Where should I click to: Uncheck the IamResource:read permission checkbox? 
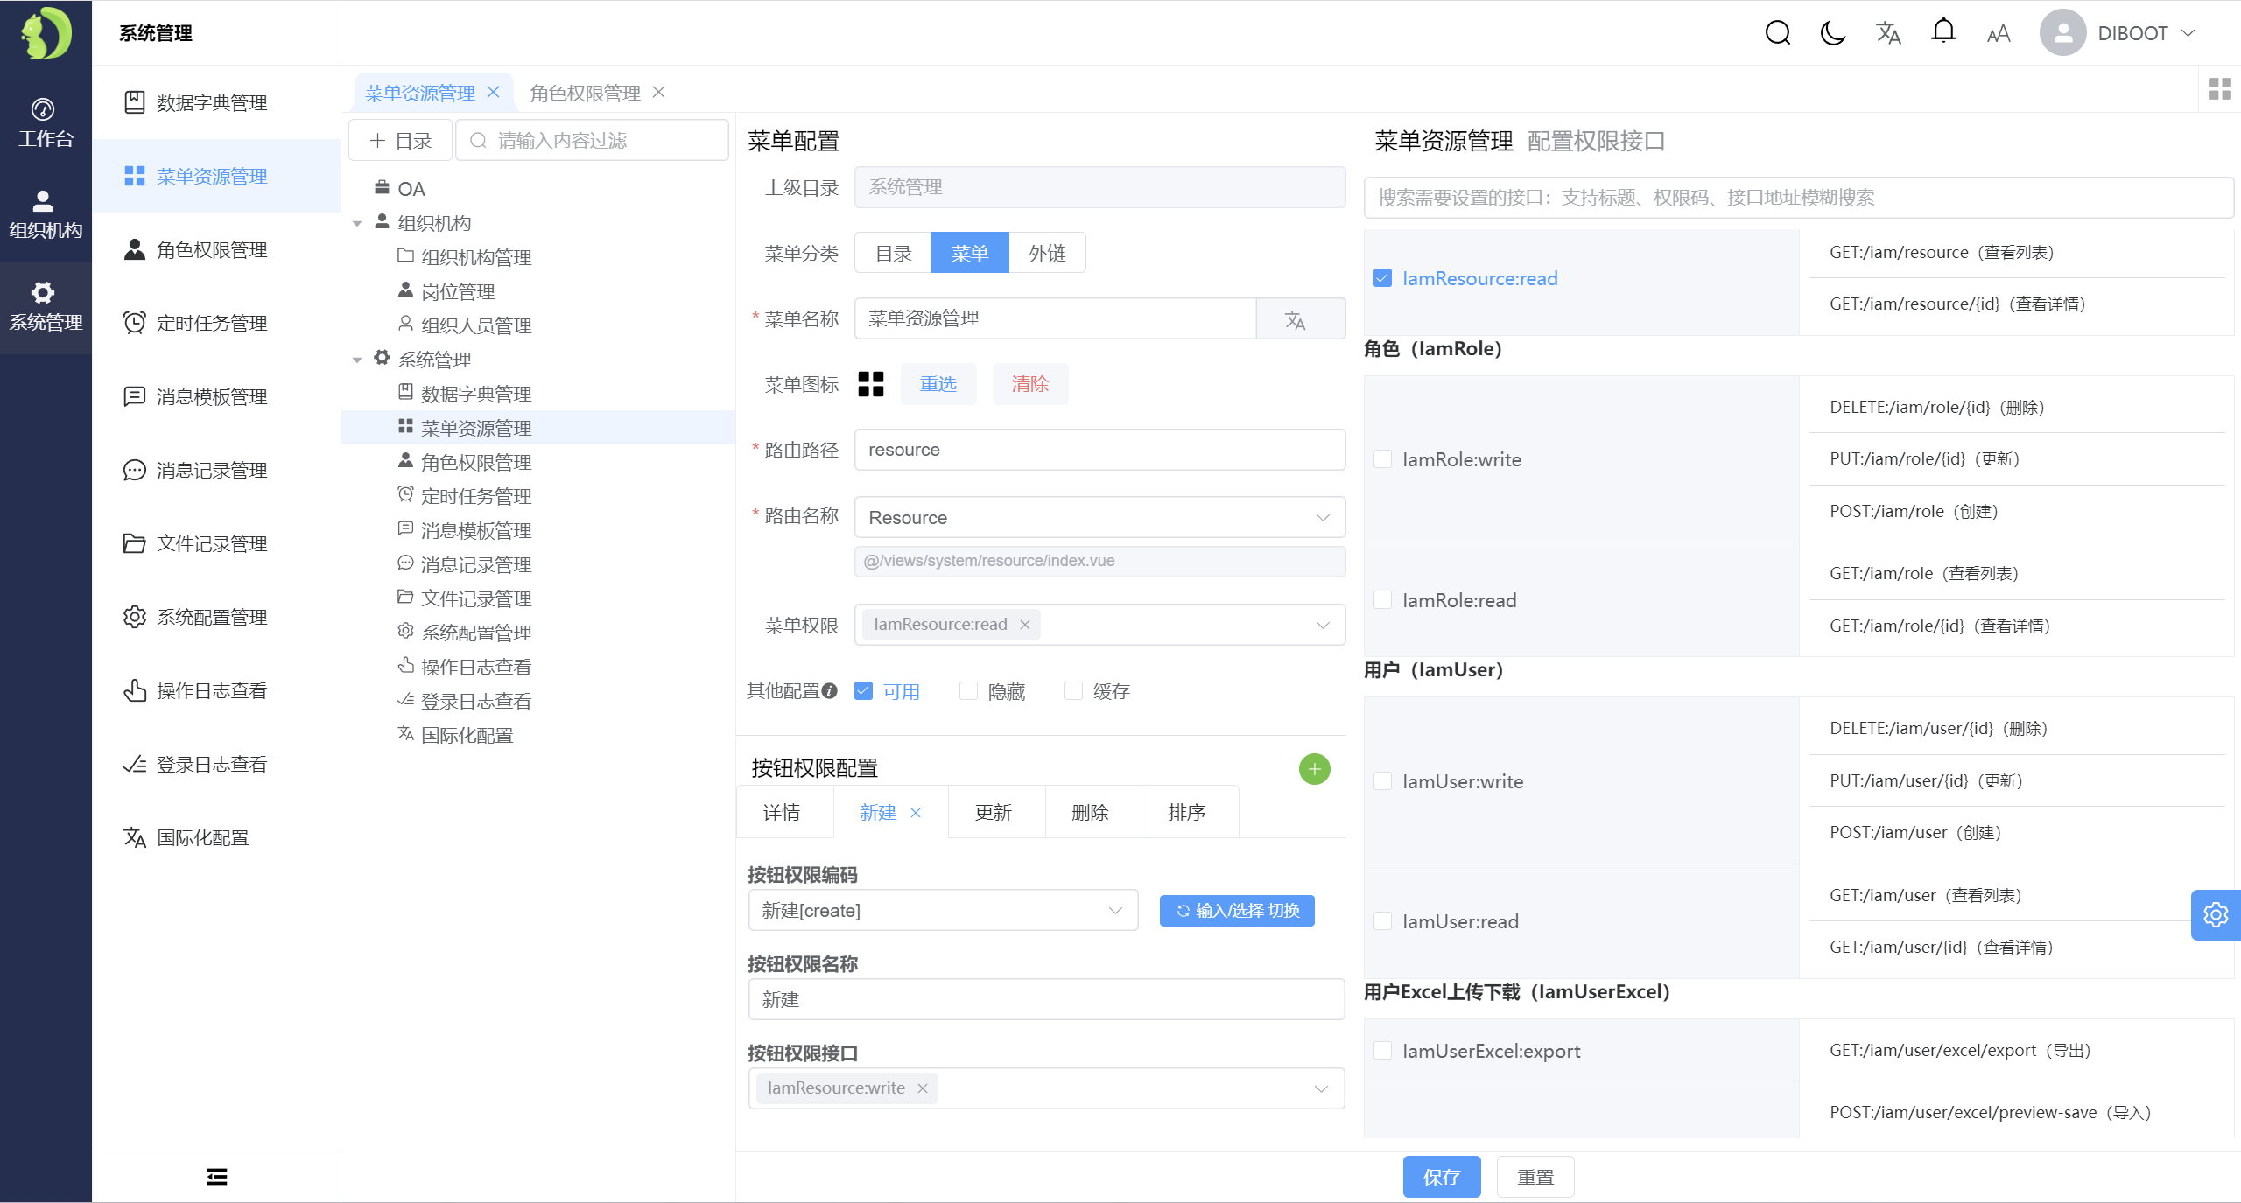tap(1383, 278)
